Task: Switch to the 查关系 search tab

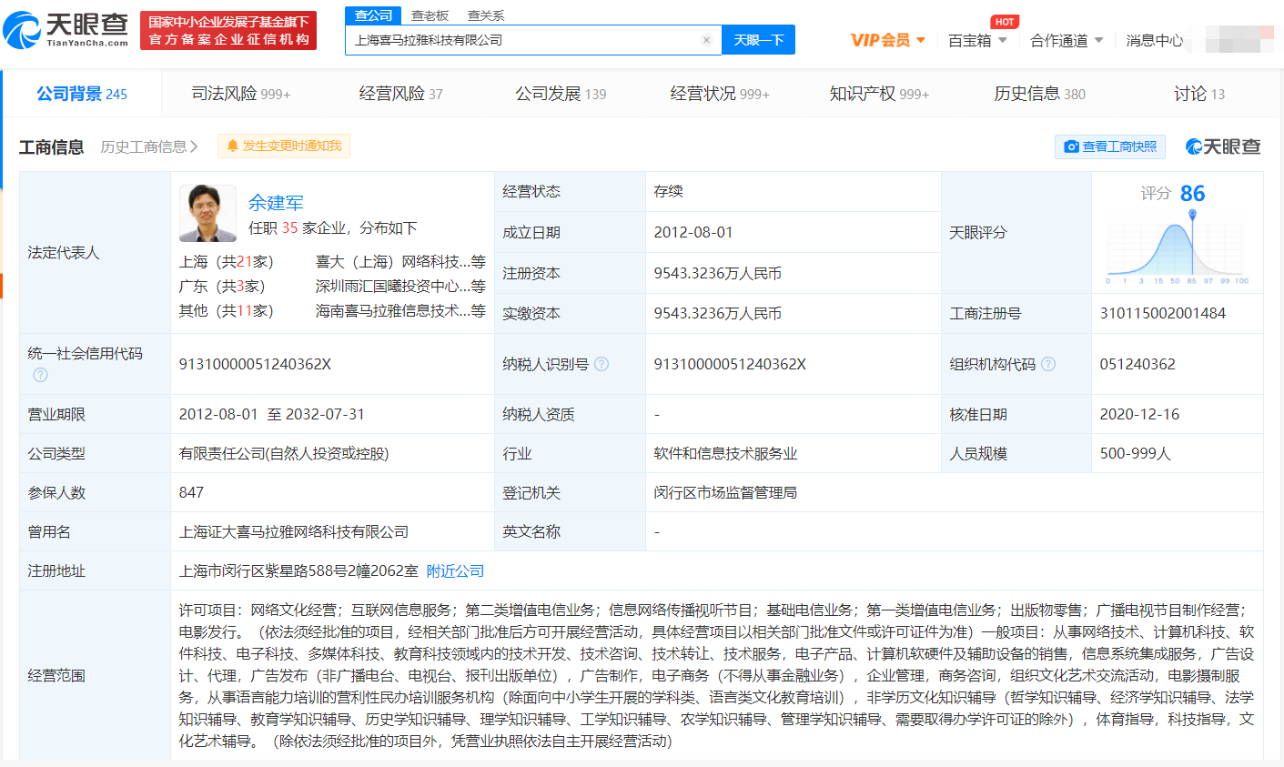Action: click(486, 15)
